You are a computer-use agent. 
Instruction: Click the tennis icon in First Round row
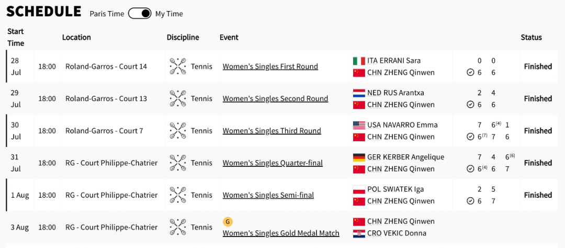pyautogui.click(x=178, y=66)
